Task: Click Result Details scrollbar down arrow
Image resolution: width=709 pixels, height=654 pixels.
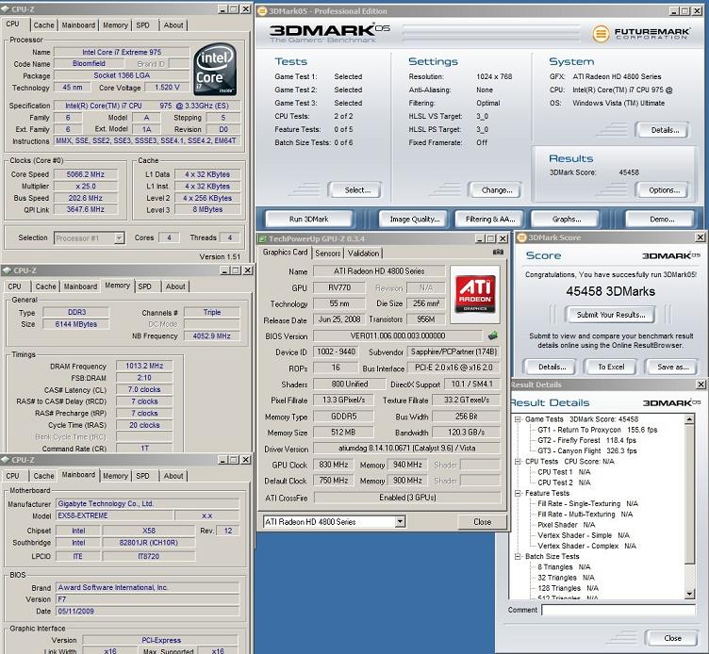Action: click(689, 594)
